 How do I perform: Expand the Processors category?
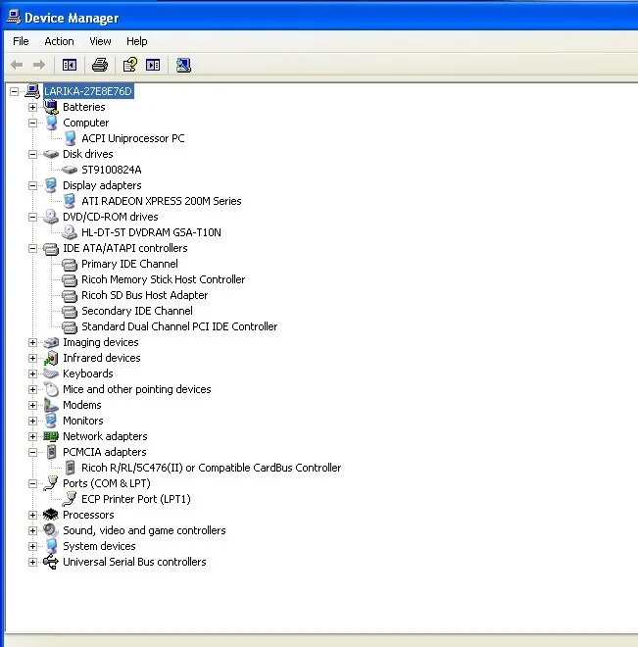coord(32,515)
